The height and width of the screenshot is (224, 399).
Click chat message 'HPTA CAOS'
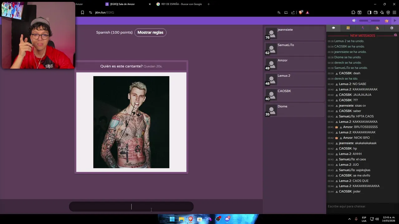365,116
